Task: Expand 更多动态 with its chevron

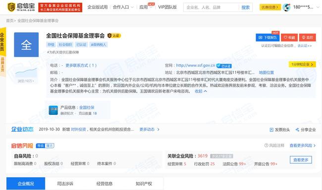Action: pos(149,130)
